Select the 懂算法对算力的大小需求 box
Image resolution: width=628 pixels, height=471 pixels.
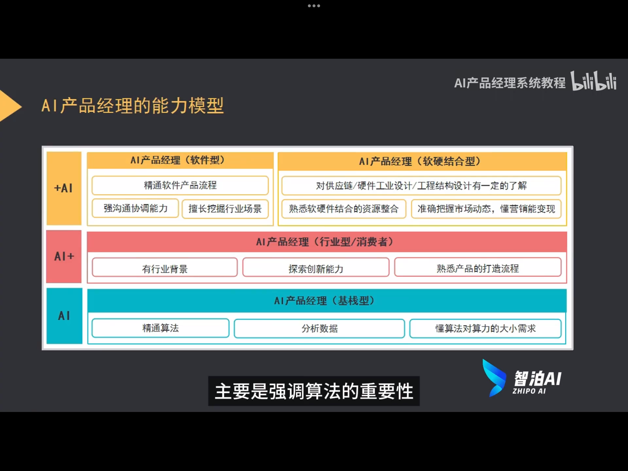click(485, 329)
